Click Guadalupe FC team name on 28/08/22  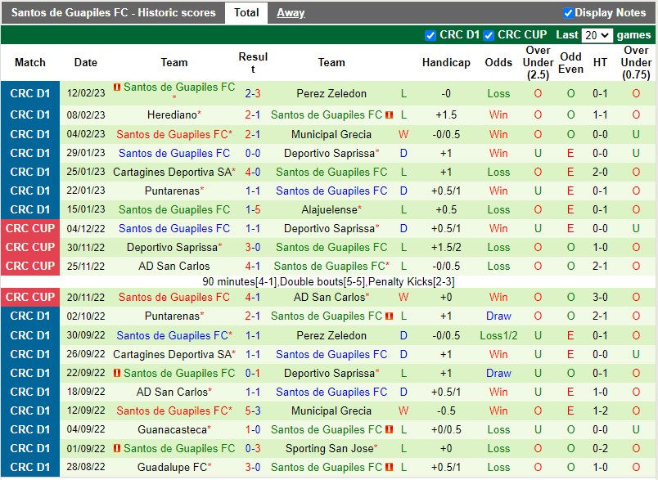click(x=174, y=467)
